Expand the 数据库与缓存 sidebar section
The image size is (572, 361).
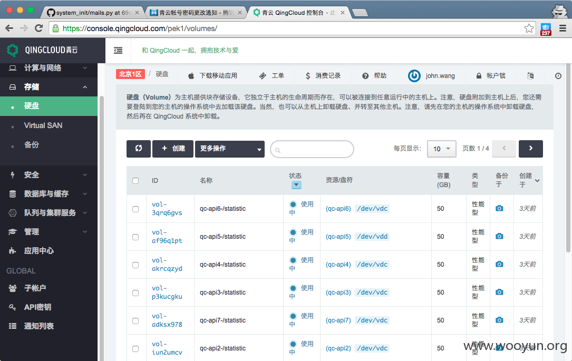[x=49, y=193]
